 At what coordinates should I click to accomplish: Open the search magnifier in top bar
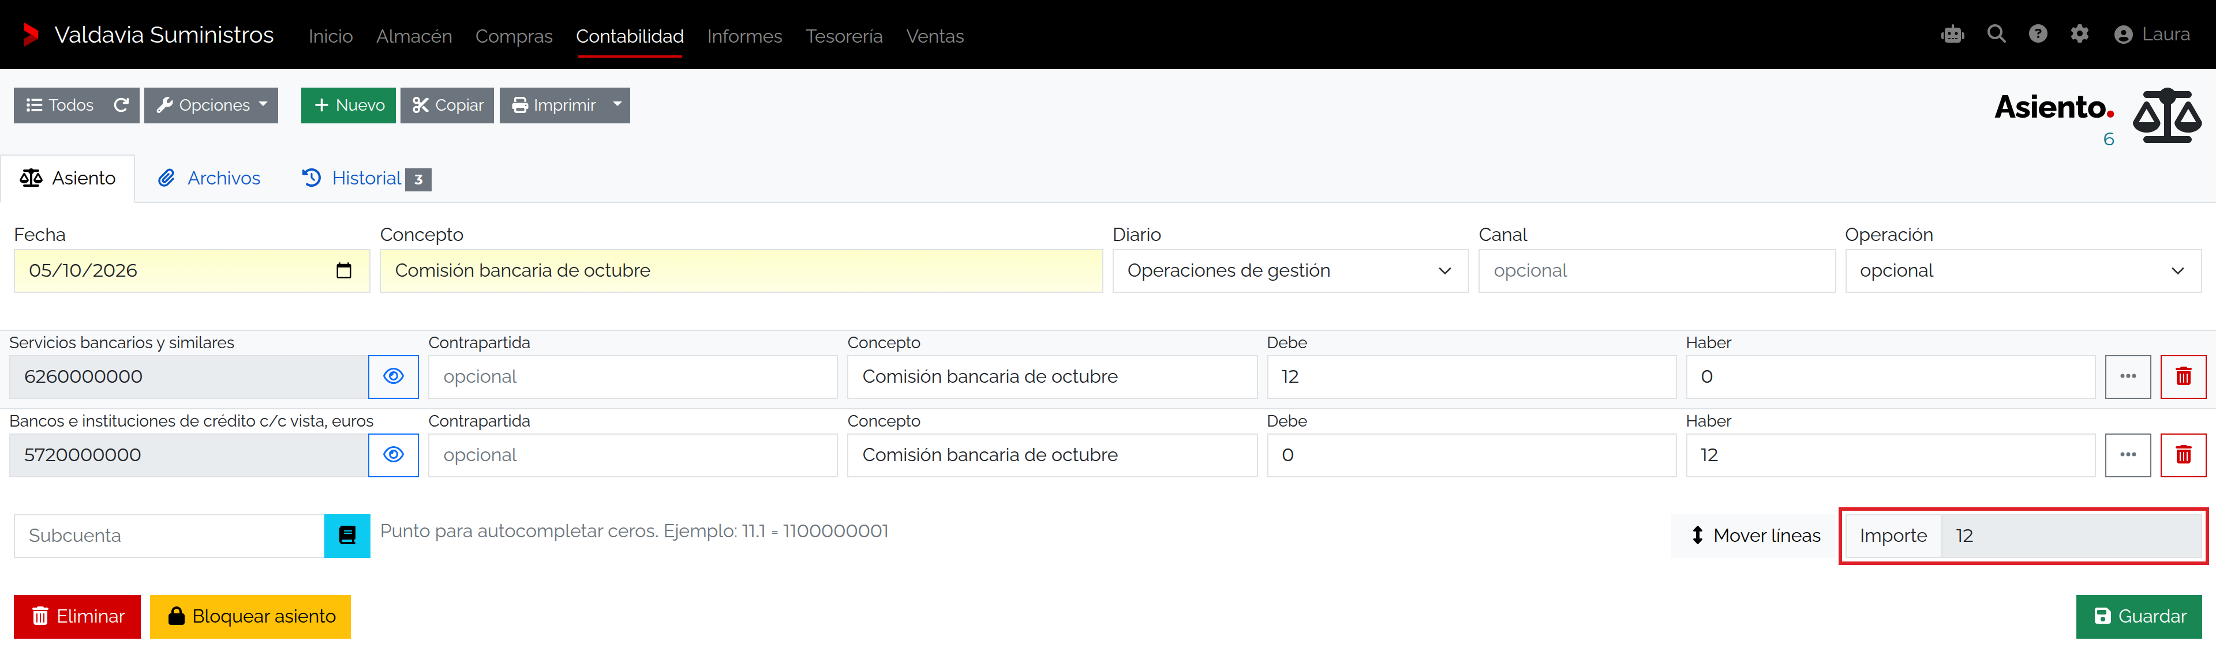1996,35
